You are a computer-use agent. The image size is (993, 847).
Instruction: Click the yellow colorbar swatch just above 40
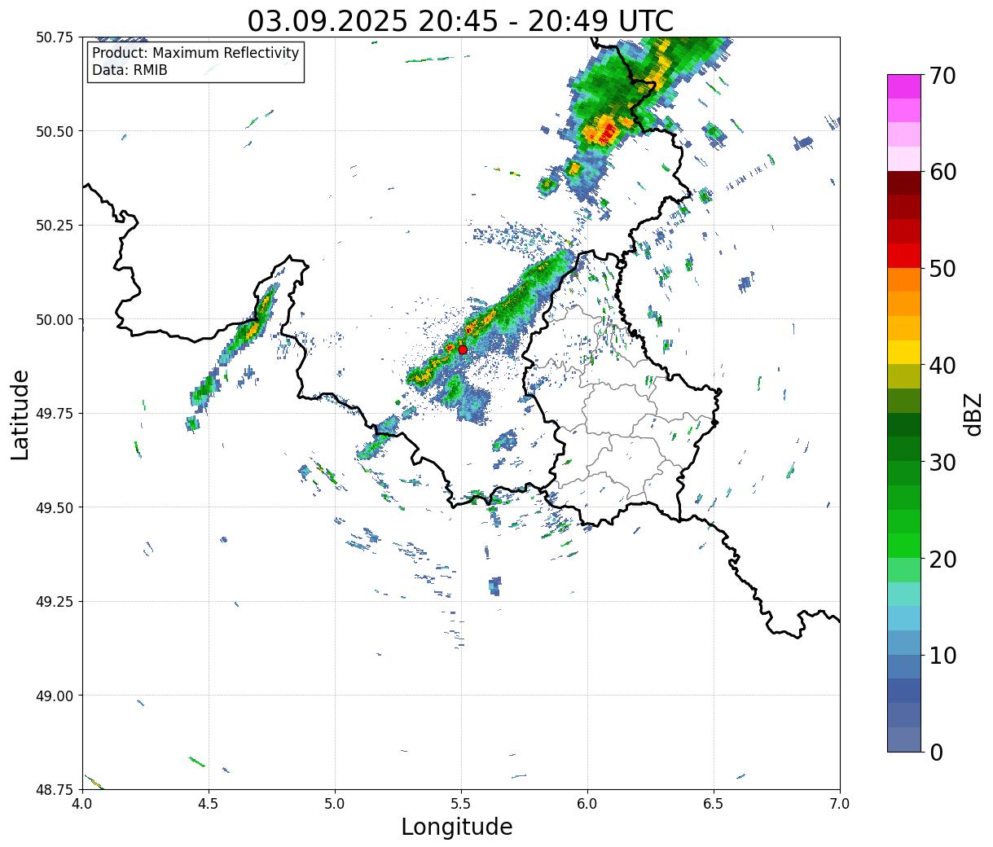(x=904, y=352)
